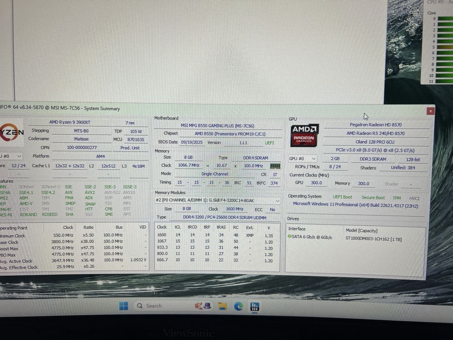This screenshot has width=453, height=340.
Task: Click the RDSEED feature label
Action: [x=50, y=215]
